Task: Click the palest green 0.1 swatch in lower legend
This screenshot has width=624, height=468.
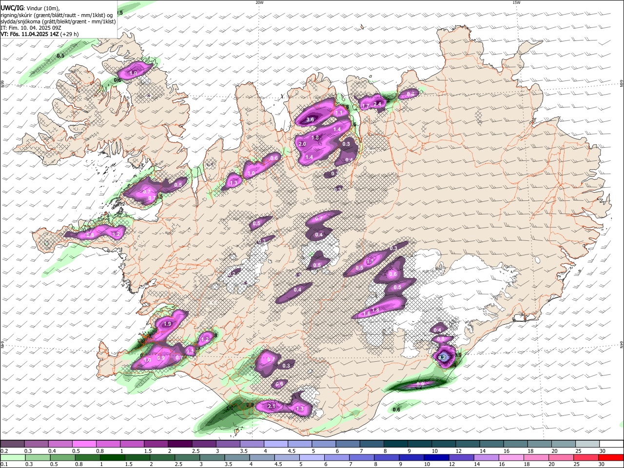Action: click(x=13, y=457)
